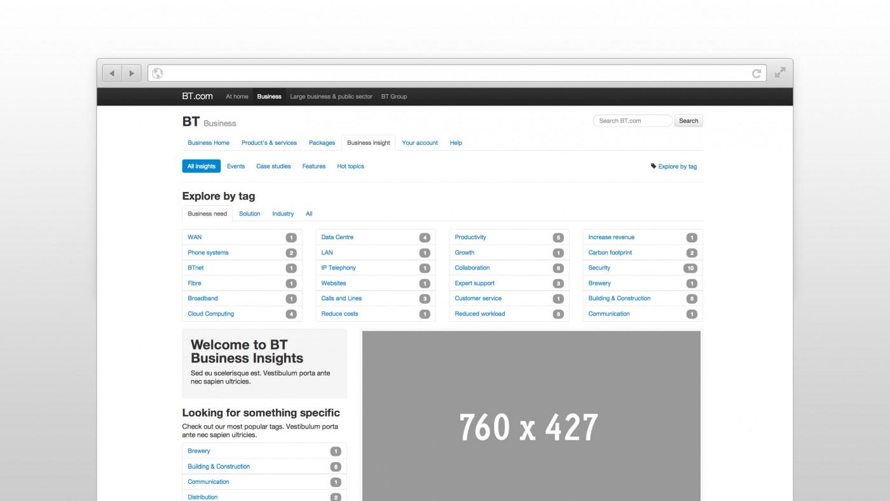Select the Business need tag tab

(x=207, y=214)
